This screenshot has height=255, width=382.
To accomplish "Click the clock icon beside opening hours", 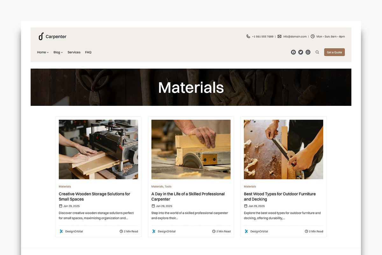I will [x=313, y=36].
